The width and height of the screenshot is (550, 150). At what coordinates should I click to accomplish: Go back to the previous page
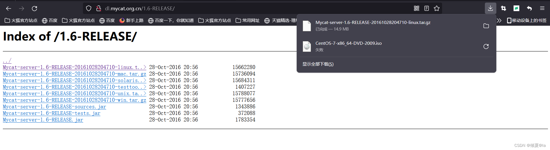click(x=9, y=9)
